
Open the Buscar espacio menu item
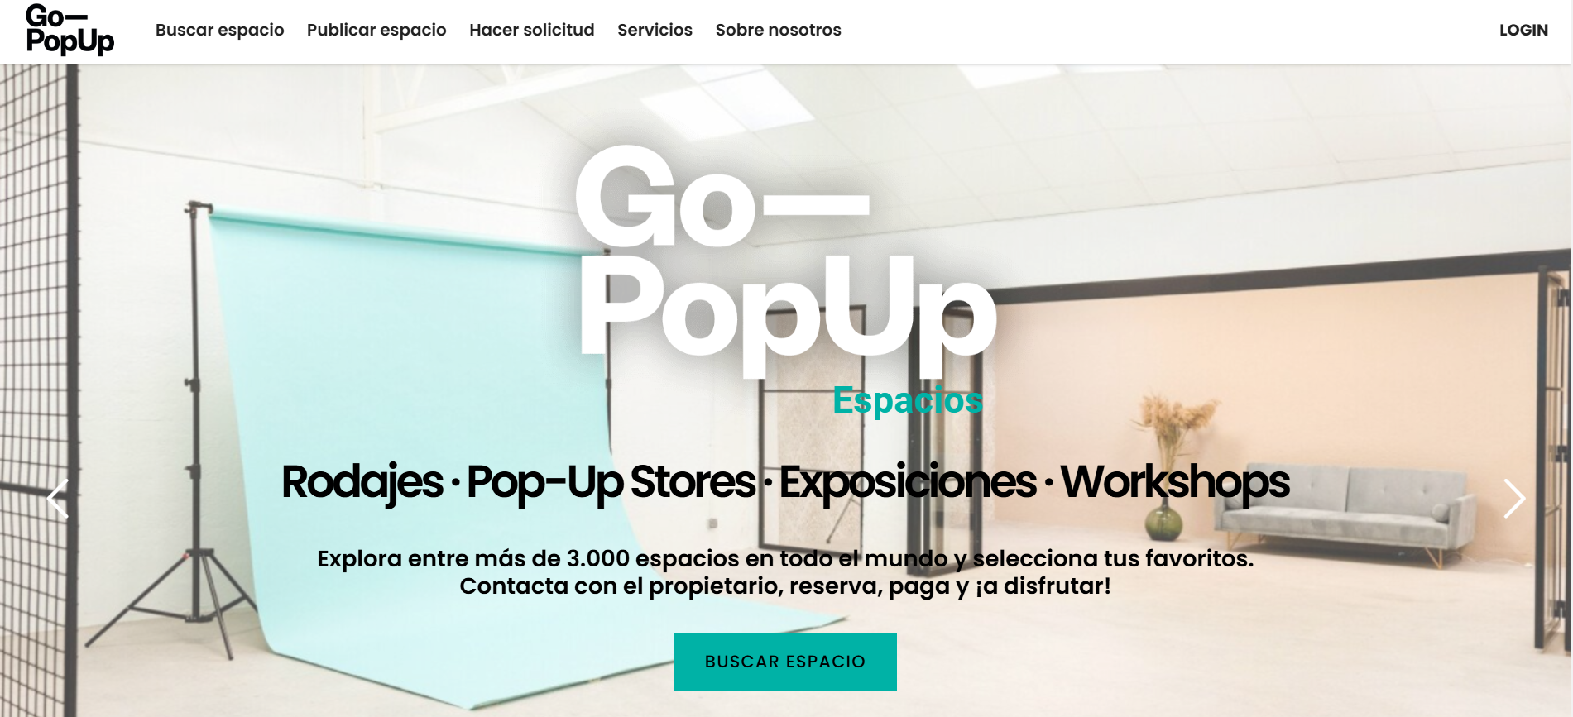219,30
